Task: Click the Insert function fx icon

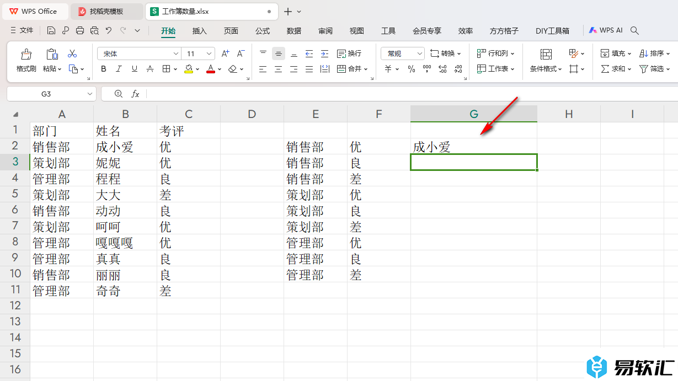Action: [135, 94]
